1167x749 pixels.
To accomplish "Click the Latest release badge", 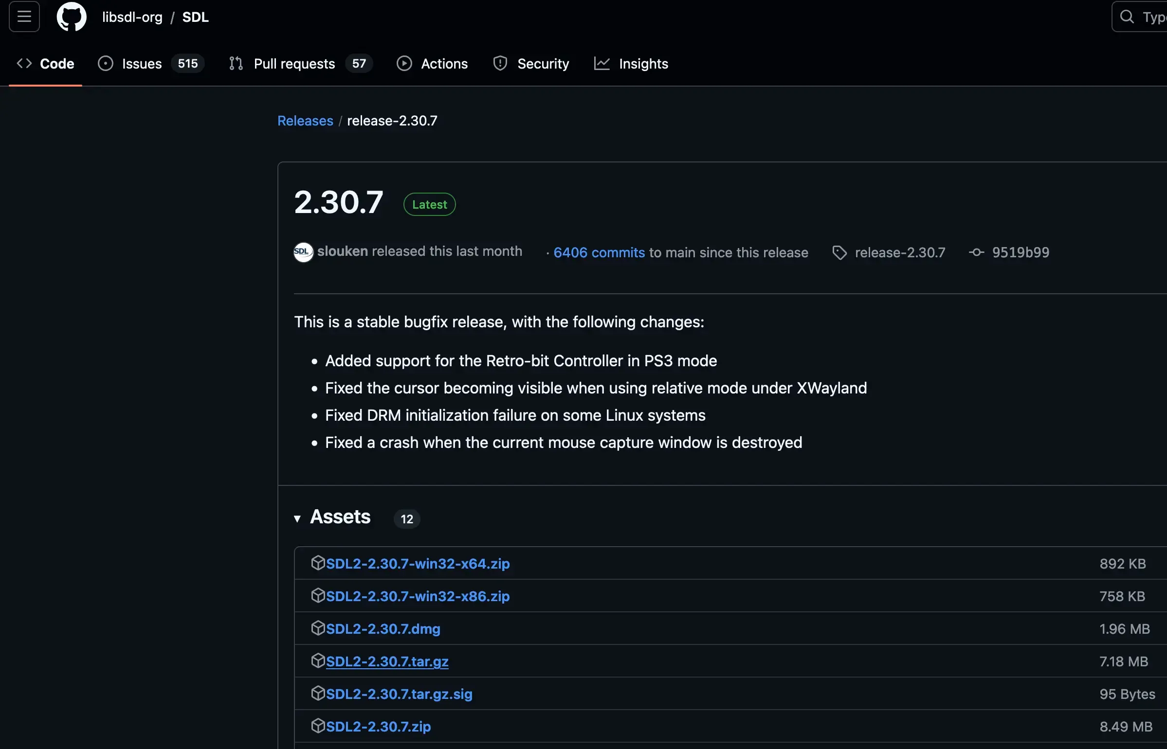I will [429, 204].
